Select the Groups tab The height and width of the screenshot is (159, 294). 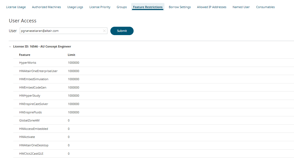coord(122,7)
